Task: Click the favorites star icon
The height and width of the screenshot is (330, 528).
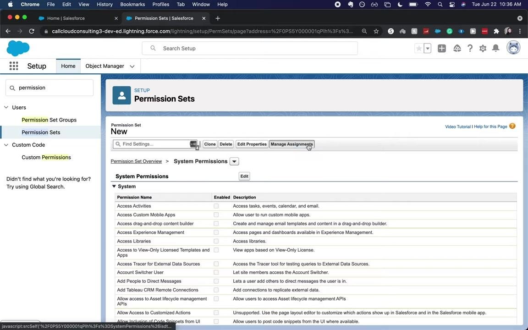Action: tap(418, 49)
